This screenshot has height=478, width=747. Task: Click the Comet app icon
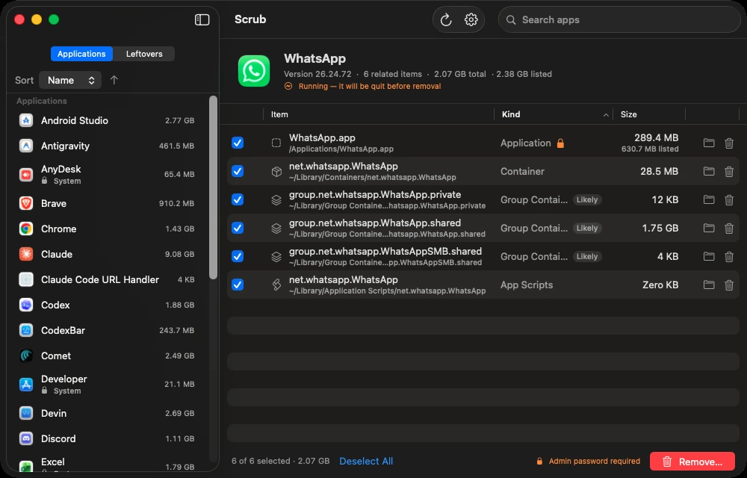click(x=25, y=356)
